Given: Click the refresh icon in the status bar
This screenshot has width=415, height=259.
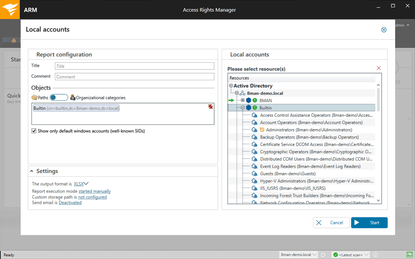Looking at the screenshot, I should (x=323, y=255).
